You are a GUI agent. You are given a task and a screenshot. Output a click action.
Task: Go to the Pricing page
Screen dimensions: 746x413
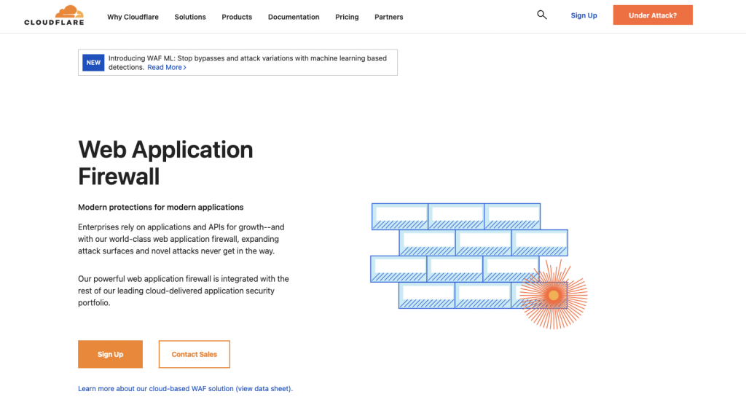(x=347, y=17)
